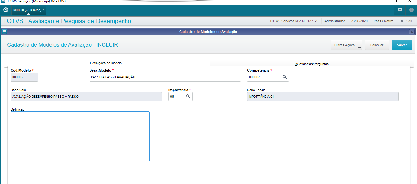Viewport: 417px width, 184px height.
Task: Click the Cancelar button
Action: (377, 45)
